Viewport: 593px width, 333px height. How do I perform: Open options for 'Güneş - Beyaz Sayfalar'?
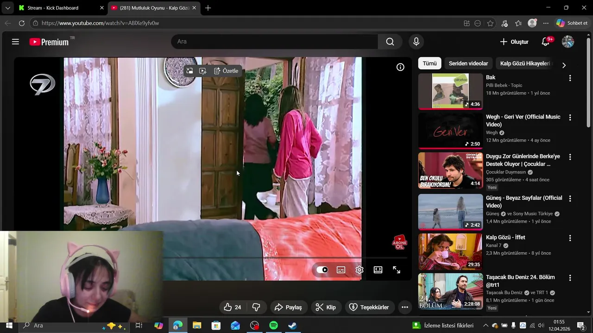coord(570,198)
